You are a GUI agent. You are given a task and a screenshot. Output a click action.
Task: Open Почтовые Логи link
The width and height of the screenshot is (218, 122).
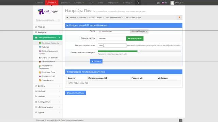point(48,72)
